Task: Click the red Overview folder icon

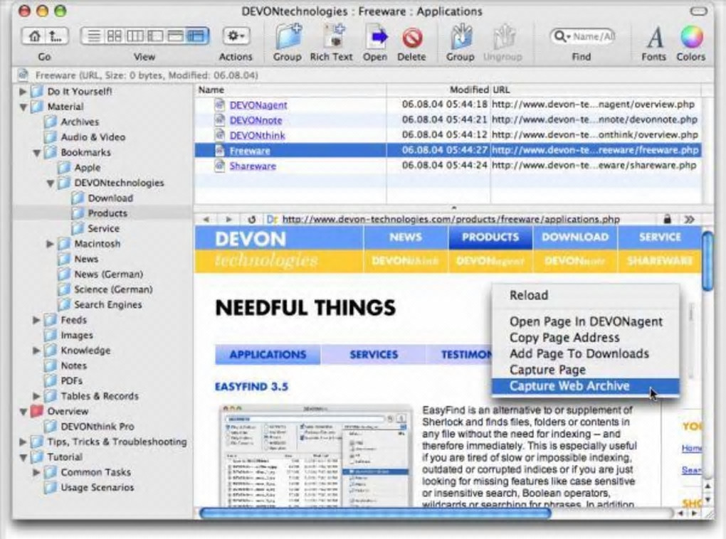Action: [36, 411]
